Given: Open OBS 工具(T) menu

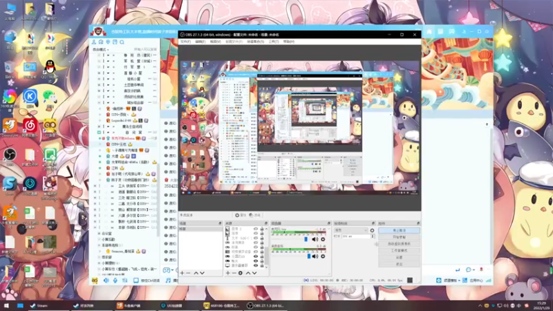Looking at the screenshot, I should coord(274,41).
